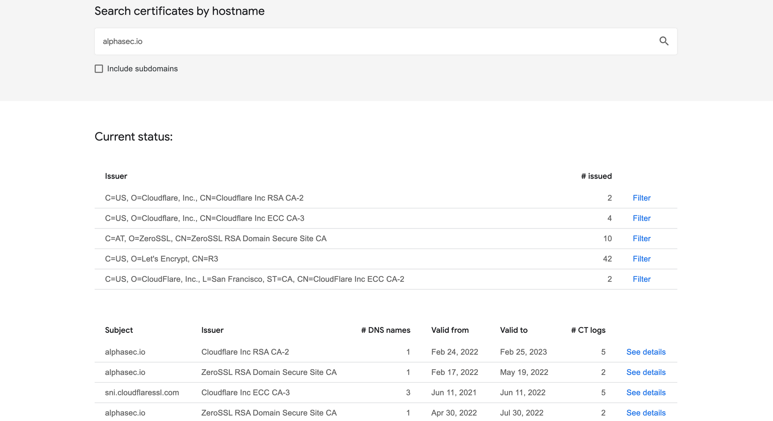The image size is (773, 421).
Task: Filter by Cloudflare Inc RSA CA-2 issuer
Action: (642, 198)
